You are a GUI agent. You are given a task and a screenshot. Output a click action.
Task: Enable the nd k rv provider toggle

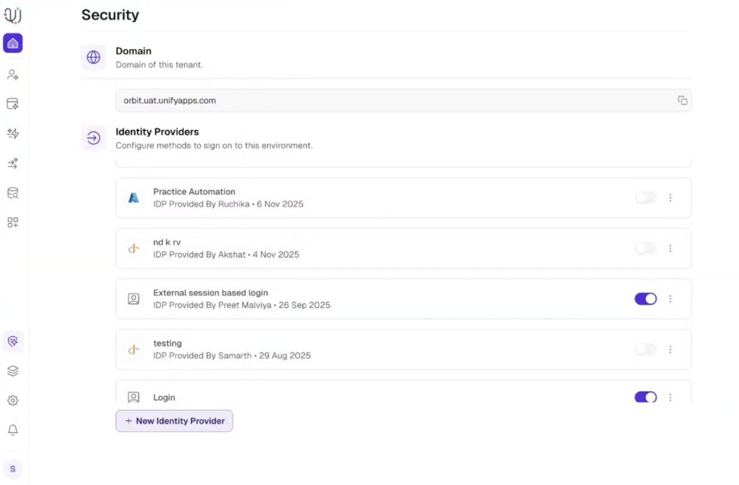pos(646,248)
